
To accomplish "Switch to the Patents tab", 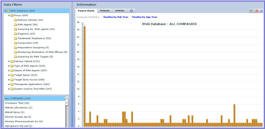I will [x=105, y=11].
